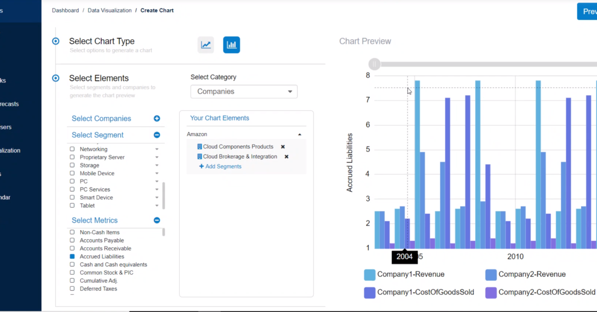Click the Company2-CostOfGoodsSold legend swatch

click(491, 292)
